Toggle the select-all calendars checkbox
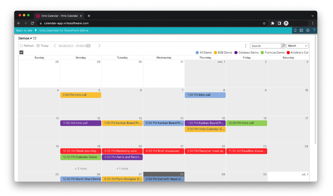 (21, 53)
